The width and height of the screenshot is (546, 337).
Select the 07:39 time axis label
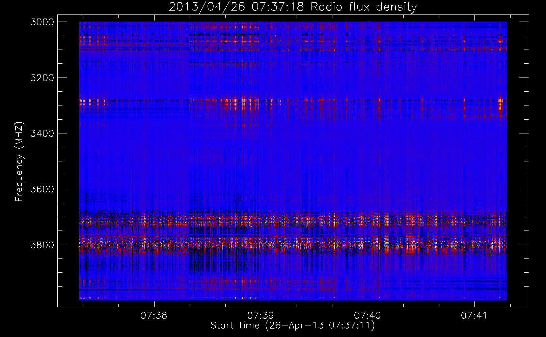pos(261,316)
